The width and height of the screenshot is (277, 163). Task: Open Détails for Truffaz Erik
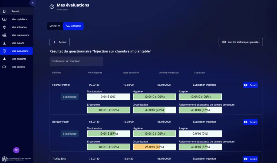250,159
